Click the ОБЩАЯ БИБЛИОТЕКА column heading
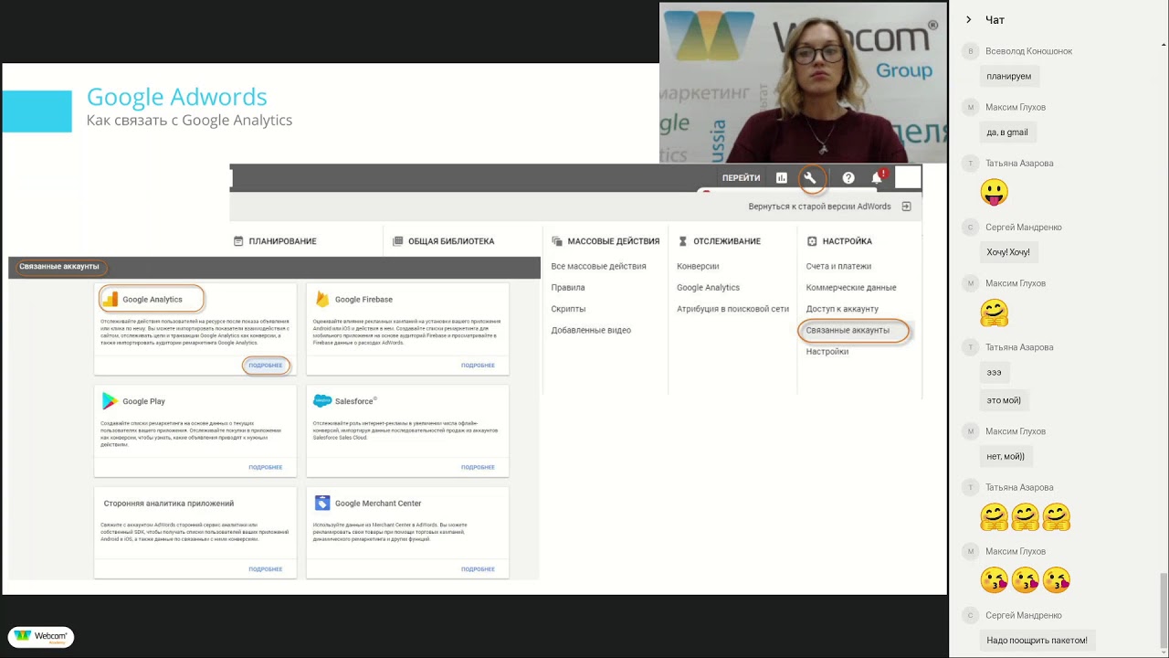This screenshot has width=1169, height=658. (x=451, y=241)
